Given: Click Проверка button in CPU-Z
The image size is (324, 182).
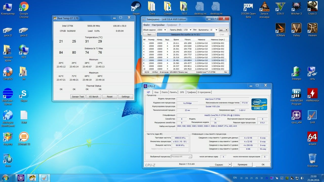Looking at the screenshot, I should (242, 165).
